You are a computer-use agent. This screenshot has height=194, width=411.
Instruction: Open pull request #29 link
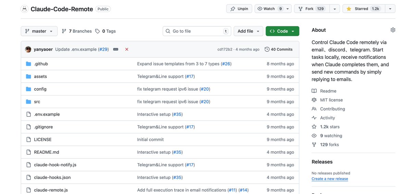(103, 49)
